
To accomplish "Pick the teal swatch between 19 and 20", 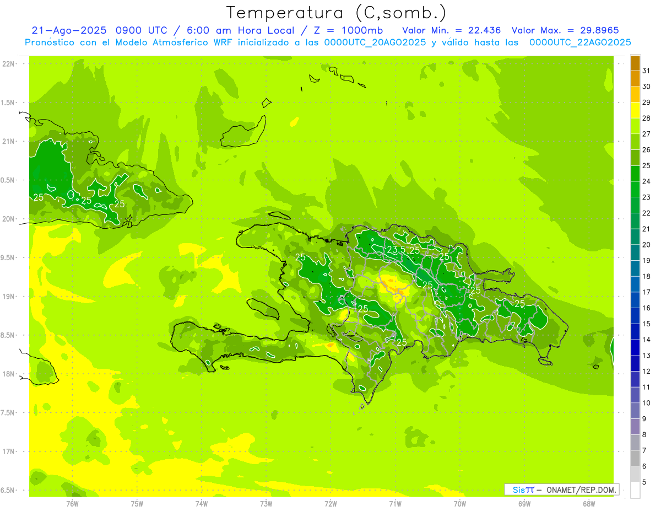I will 635,253.
